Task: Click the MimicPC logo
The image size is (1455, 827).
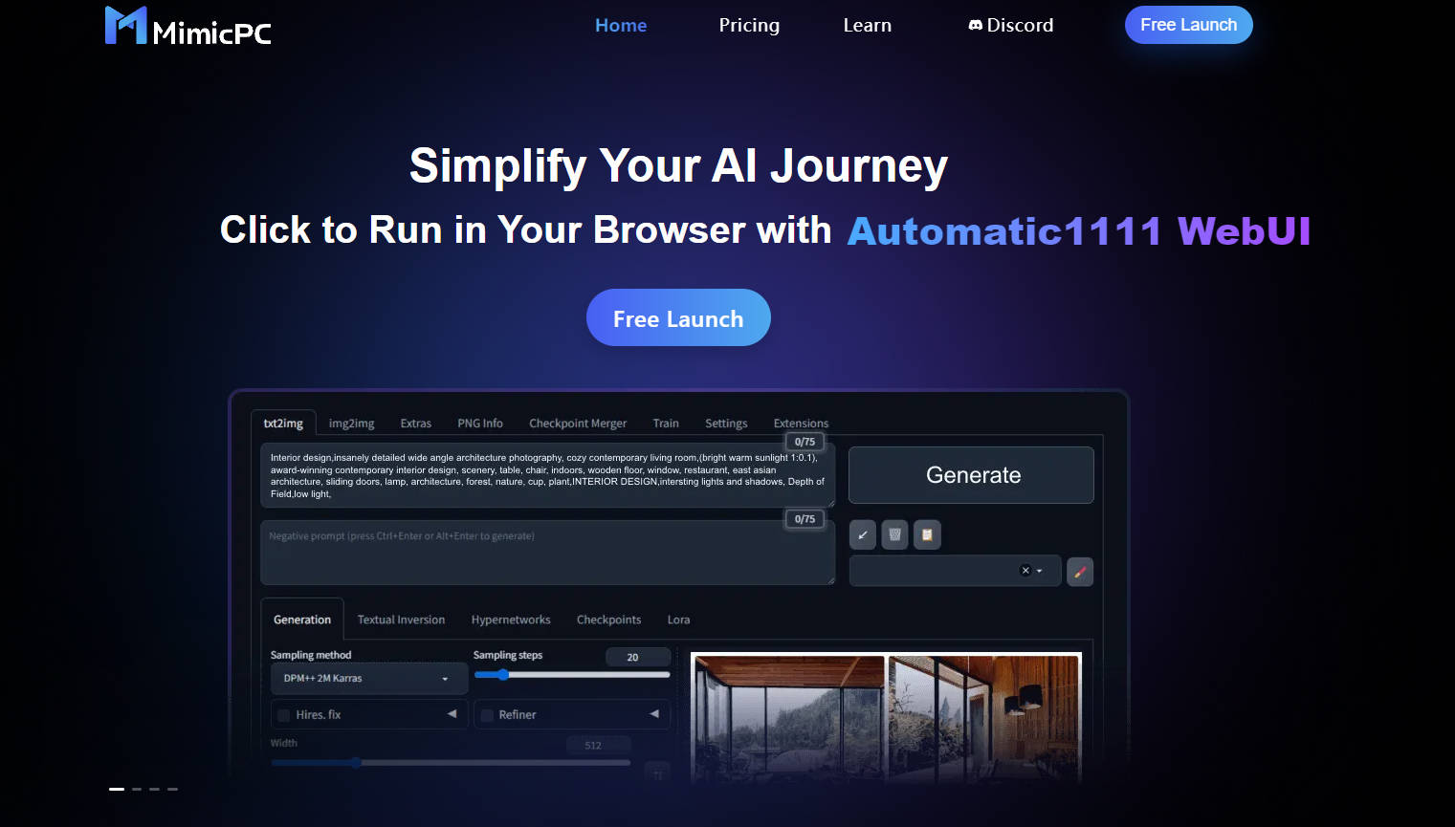Action: click(x=188, y=27)
